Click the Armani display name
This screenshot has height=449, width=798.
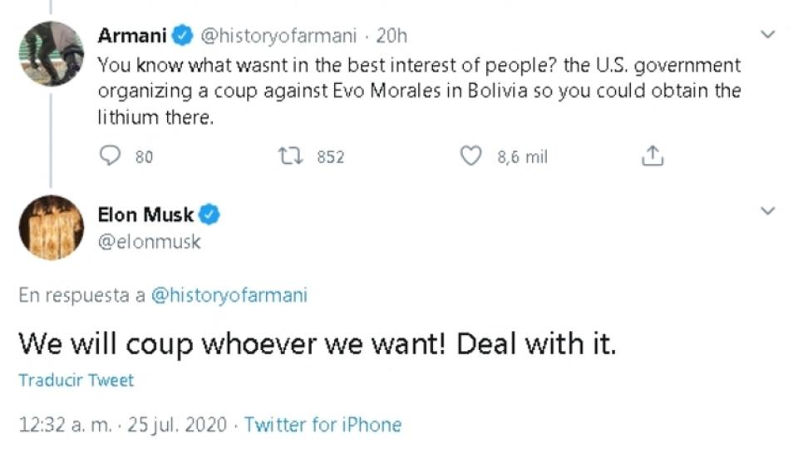tap(132, 36)
